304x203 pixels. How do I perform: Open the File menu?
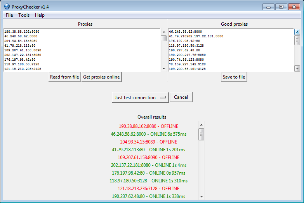coord(9,15)
